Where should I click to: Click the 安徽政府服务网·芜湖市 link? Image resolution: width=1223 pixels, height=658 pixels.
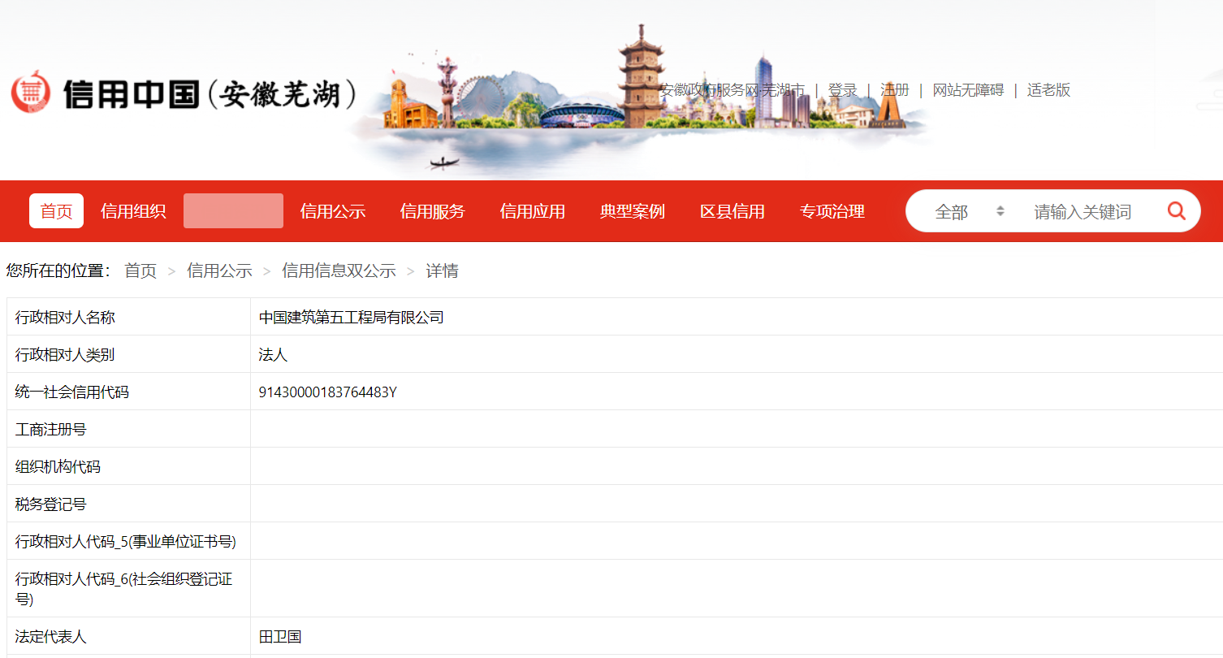(x=732, y=90)
